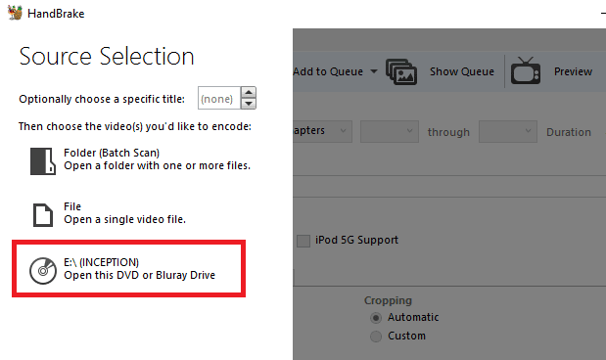Viewport: 606px width, 360px height.
Task: Click the Show Queue toolbar label
Action: tap(462, 71)
